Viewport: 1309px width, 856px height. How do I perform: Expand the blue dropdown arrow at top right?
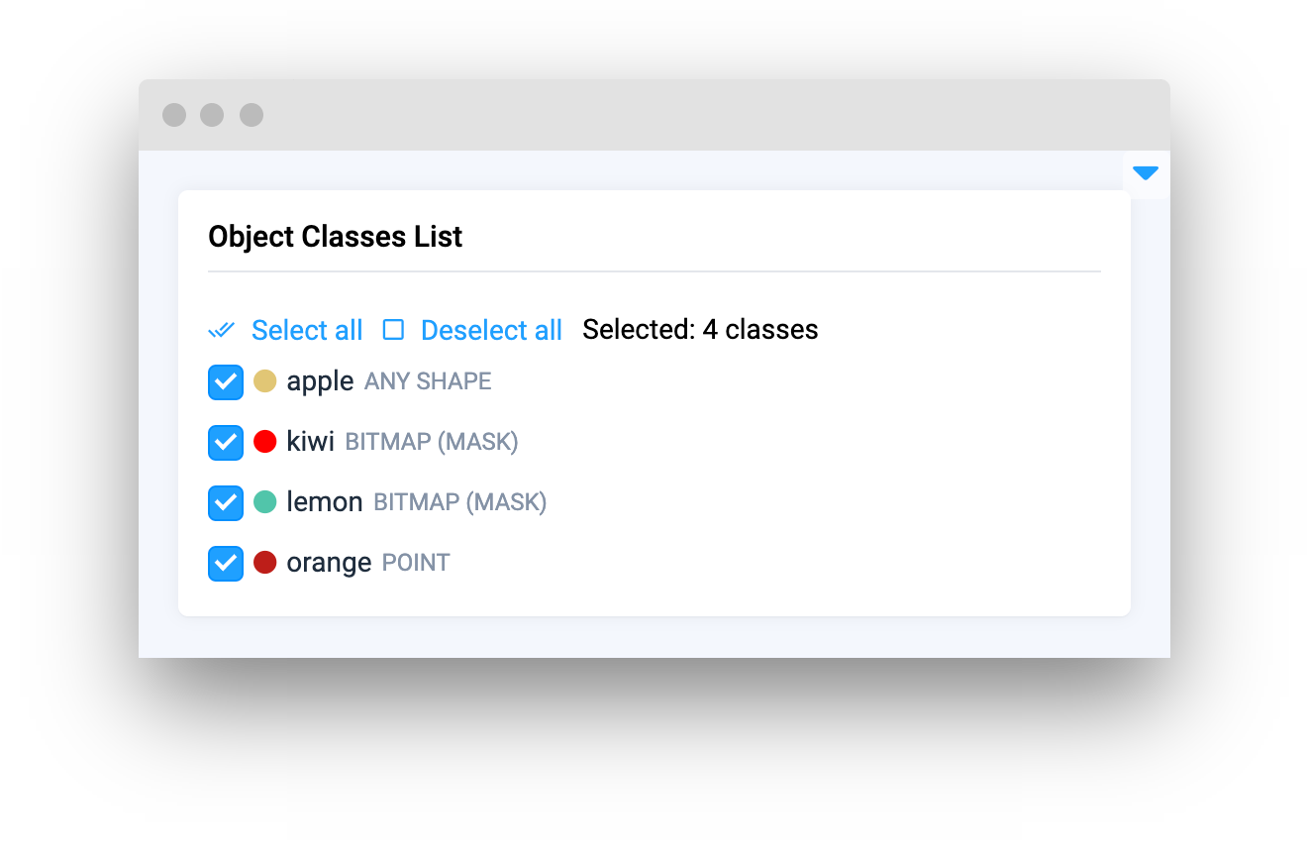pyautogui.click(x=1146, y=174)
